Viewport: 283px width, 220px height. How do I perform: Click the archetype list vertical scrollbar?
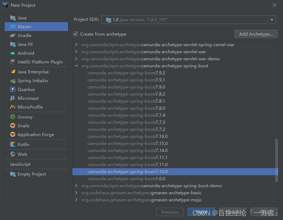pyautogui.click(x=277, y=160)
